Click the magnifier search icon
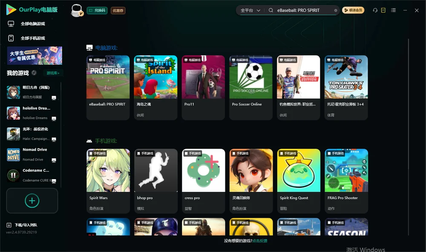 pyautogui.click(x=271, y=10)
